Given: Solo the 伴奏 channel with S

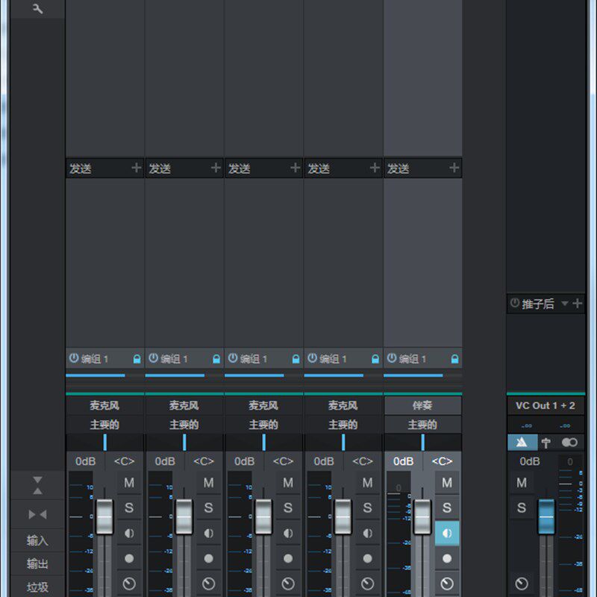Looking at the screenshot, I should point(447,507).
